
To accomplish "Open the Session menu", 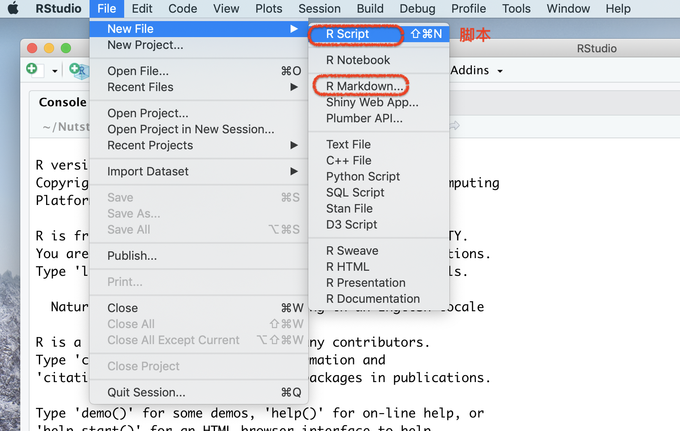I will [x=319, y=8].
